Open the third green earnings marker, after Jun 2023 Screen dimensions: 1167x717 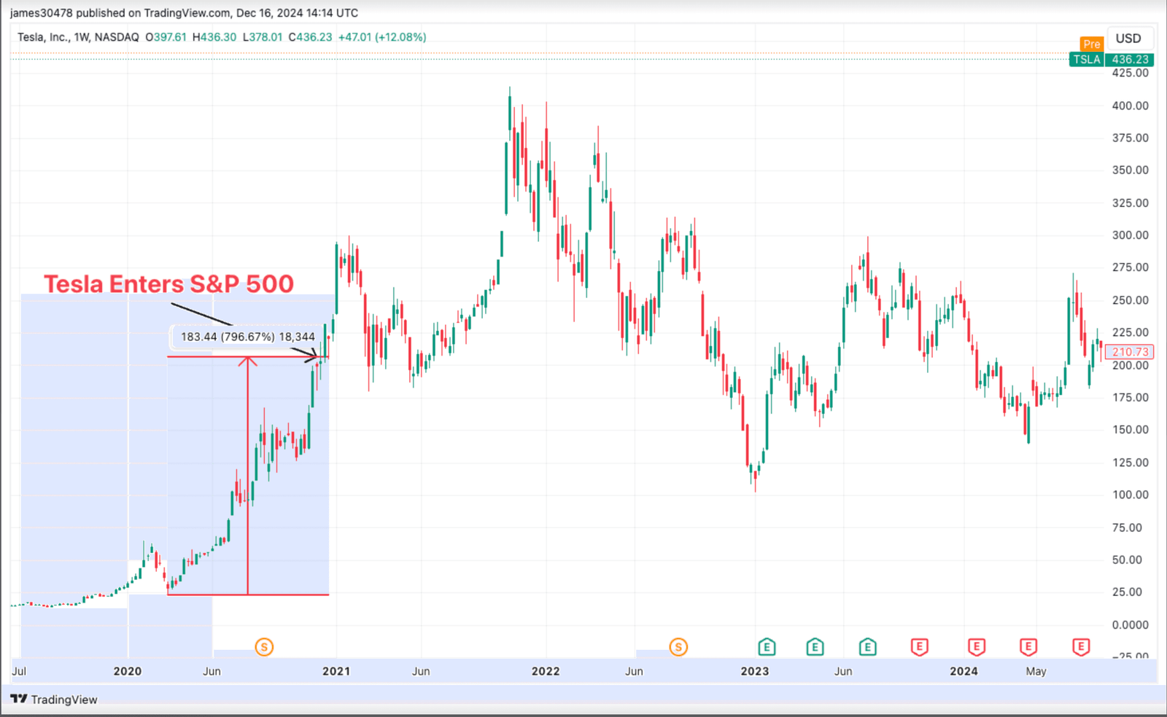tap(867, 646)
